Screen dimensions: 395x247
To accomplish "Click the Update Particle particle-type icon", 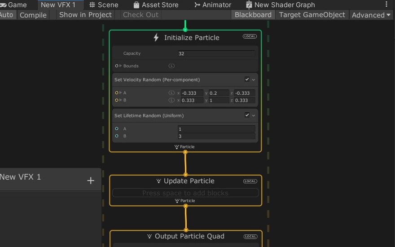I will click(x=158, y=181).
